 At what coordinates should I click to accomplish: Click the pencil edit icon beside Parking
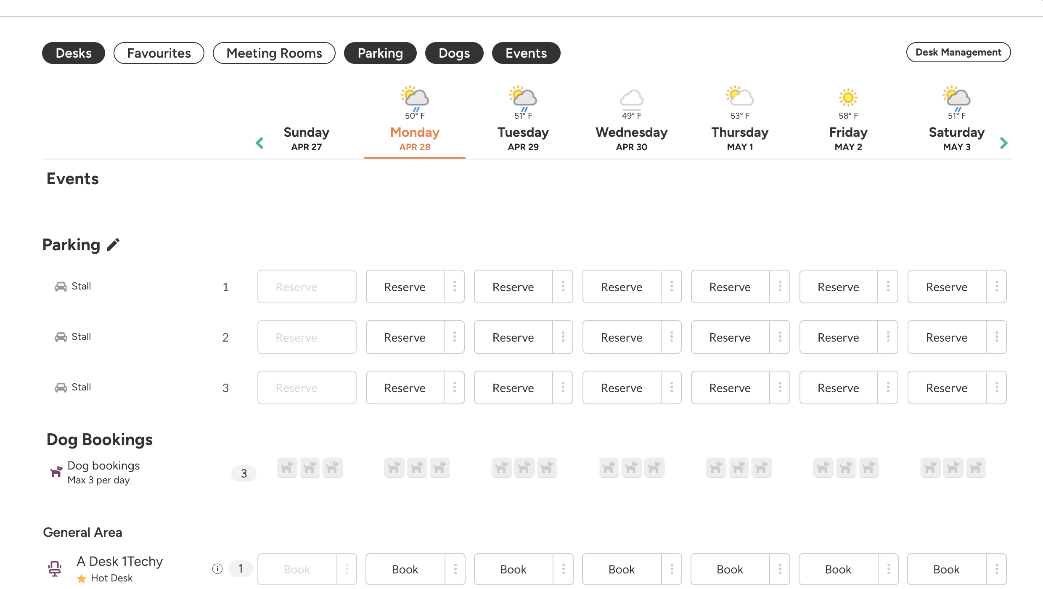113,244
